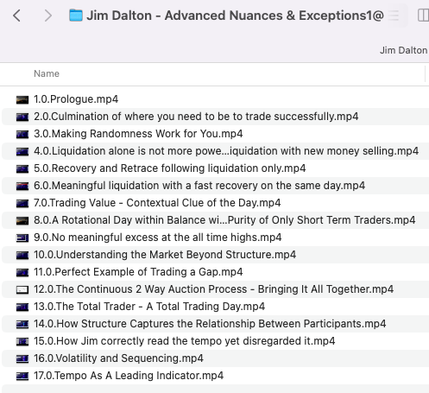This screenshot has height=393, width=429.
Task: Go forward with the right chevron arrow
Action: point(48,16)
